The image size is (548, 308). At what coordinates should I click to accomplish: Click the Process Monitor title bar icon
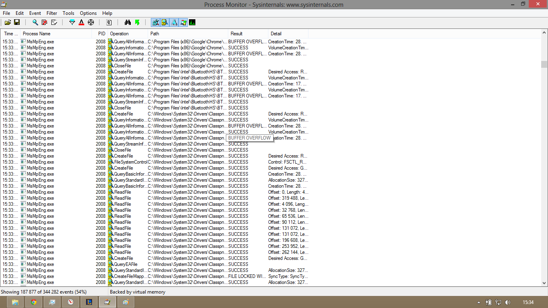(x=4, y=4)
